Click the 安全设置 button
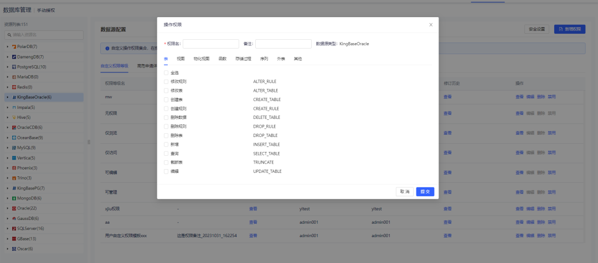The width and height of the screenshot is (598, 263). 537,29
